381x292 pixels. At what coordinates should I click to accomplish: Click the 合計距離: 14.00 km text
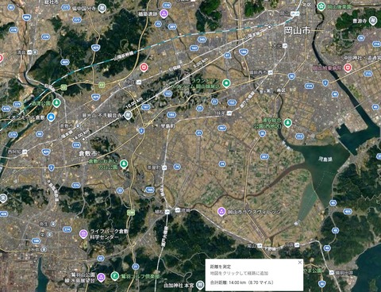pyautogui.click(x=241, y=282)
